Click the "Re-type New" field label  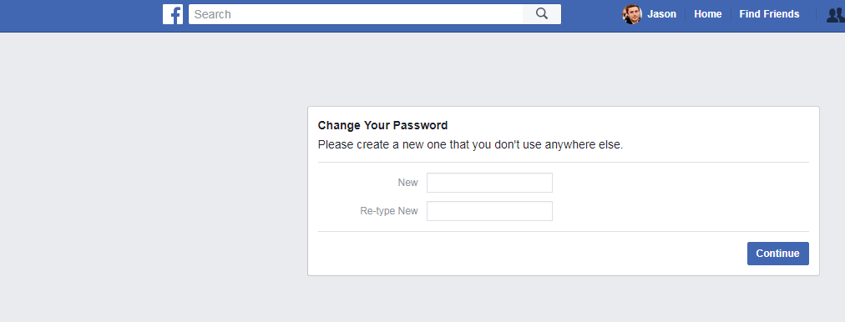point(389,211)
